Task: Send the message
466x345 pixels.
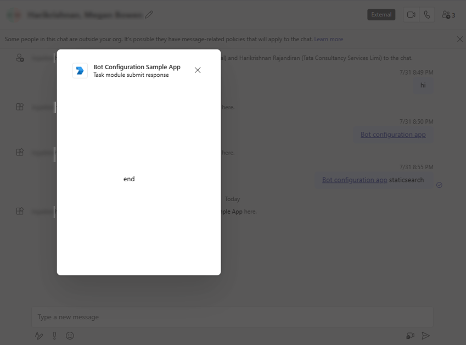Action: (x=425, y=336)
